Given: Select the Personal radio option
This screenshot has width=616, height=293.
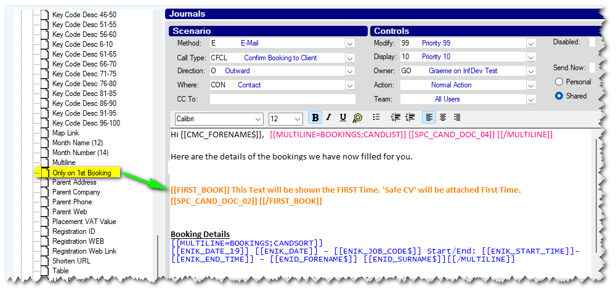Looking at the screenshot, I should (x=559, y=82).
